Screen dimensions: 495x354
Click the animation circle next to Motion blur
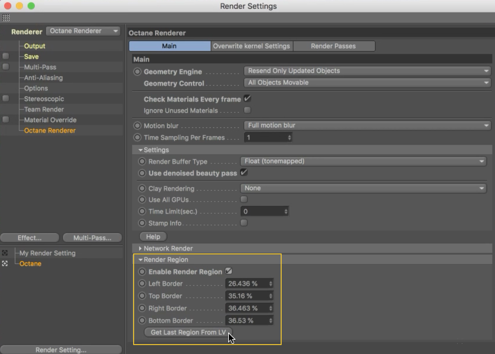click(137, 126)
